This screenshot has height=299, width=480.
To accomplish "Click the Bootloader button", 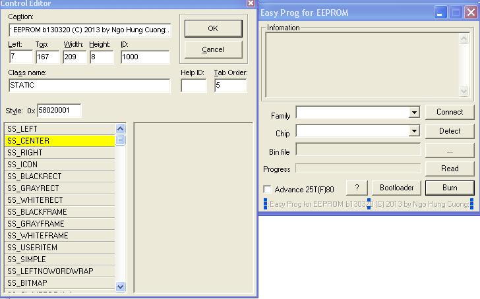I will click(x=397, y=188).
